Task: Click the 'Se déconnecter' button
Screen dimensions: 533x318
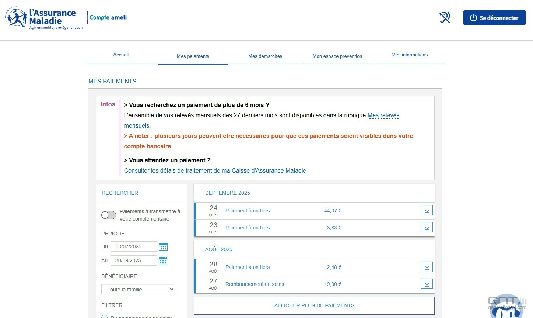Action: tap(494, 18)
